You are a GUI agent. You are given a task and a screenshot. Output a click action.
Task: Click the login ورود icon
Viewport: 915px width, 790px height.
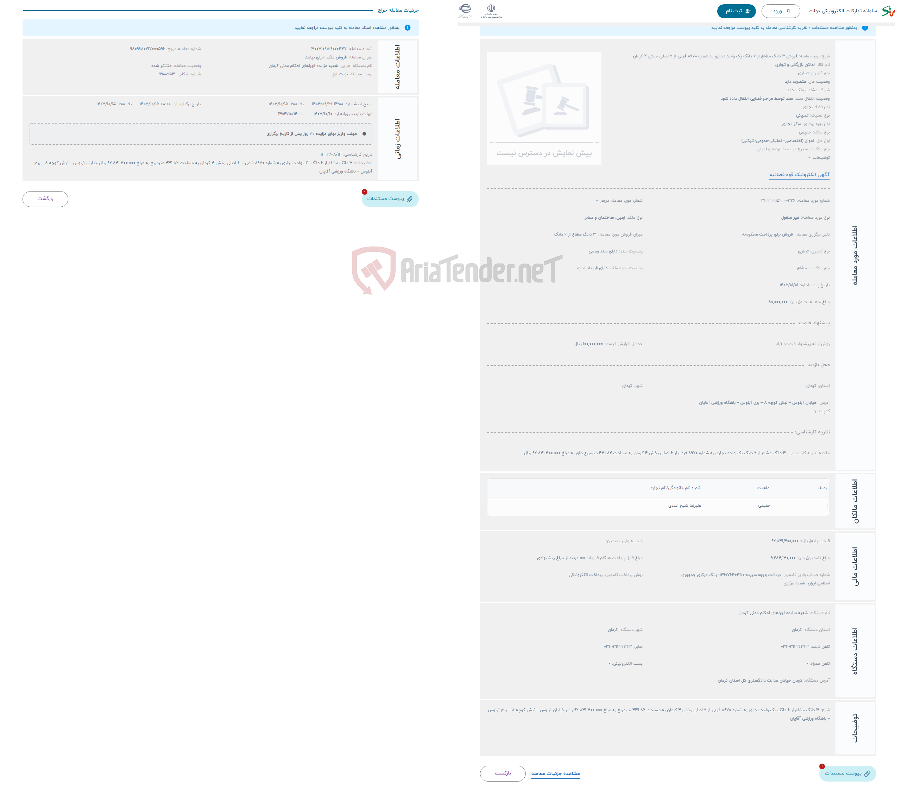coord(784,10)
